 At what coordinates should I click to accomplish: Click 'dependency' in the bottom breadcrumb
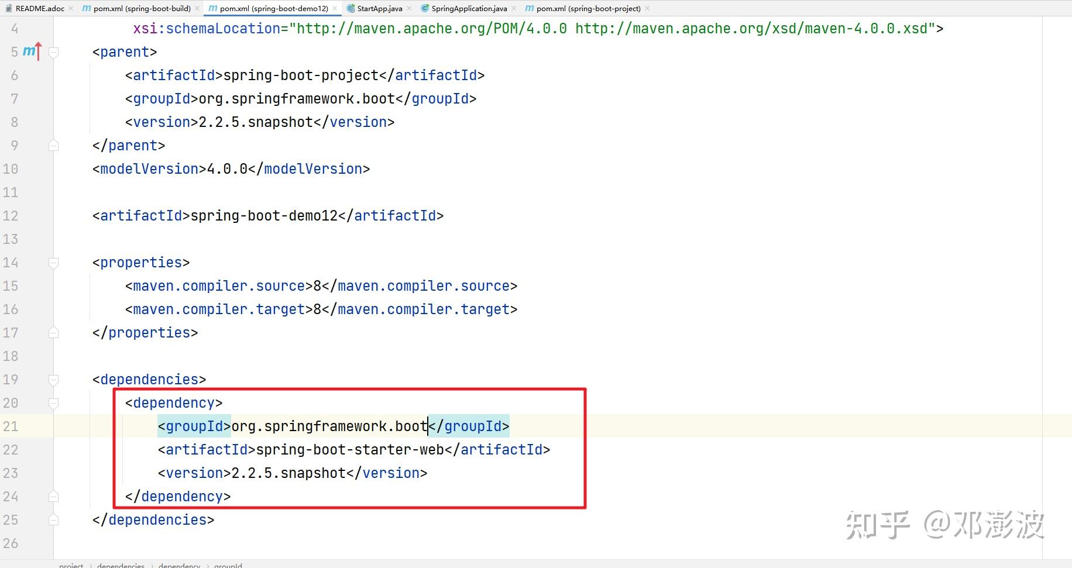(179, 565)
